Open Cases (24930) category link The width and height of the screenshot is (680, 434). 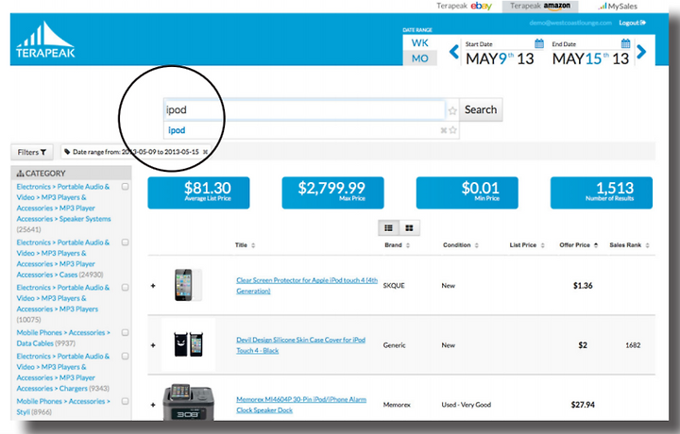[x=63, y=259]
